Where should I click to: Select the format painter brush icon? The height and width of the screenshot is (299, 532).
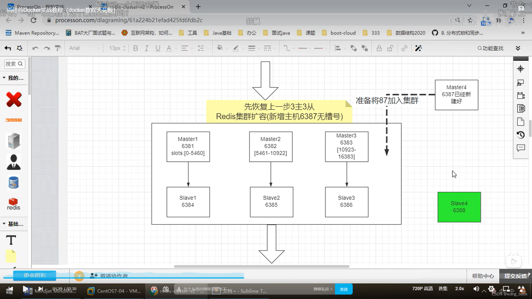[58, 48]
